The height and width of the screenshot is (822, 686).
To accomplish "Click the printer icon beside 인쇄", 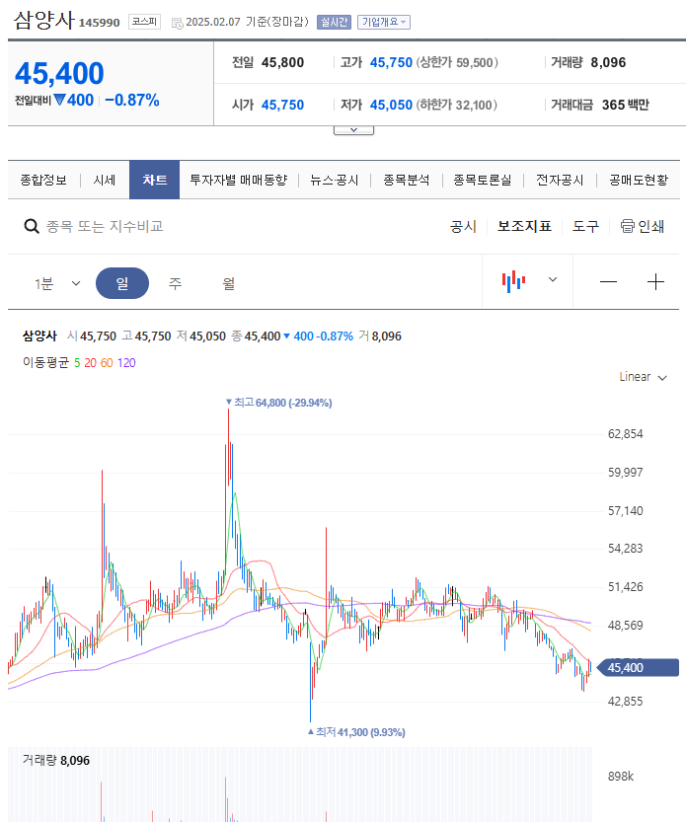I will click(x=627, y=226).
